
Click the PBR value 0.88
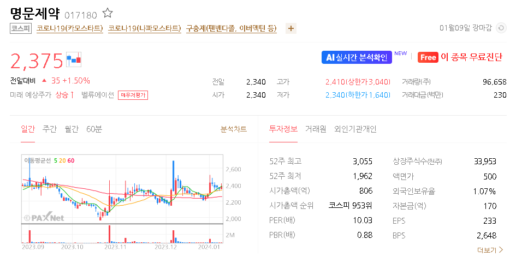click(x=365, y=235)
